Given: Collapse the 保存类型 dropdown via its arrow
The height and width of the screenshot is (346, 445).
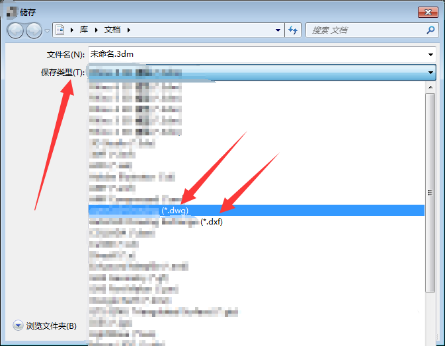Looking at the screenshot, I should 430,72.
